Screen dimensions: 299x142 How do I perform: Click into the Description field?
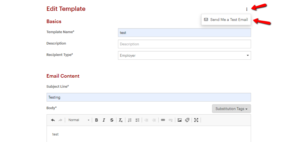(x=184, y=44)
